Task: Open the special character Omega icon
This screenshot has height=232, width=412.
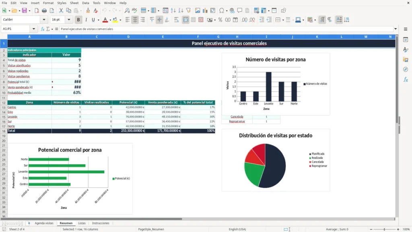Action: click(x=222, y=10)
